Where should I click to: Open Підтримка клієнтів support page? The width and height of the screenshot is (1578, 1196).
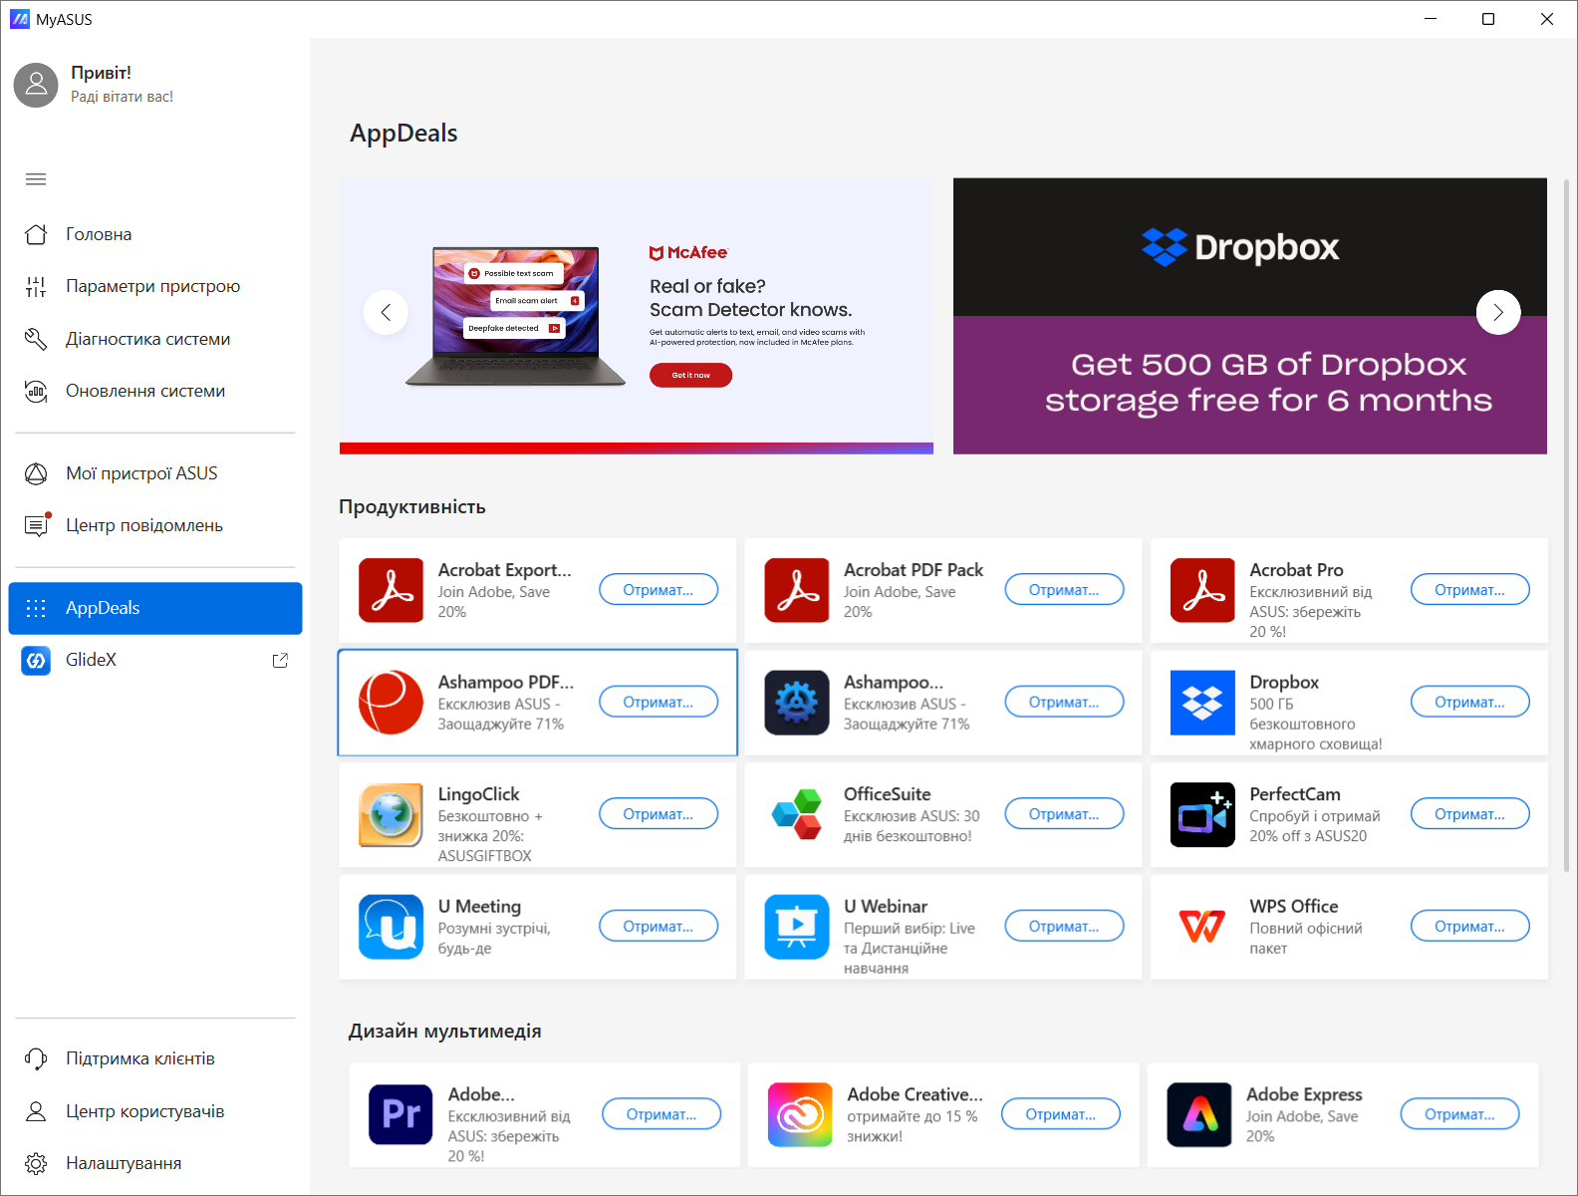click(x=155, y=1058)
